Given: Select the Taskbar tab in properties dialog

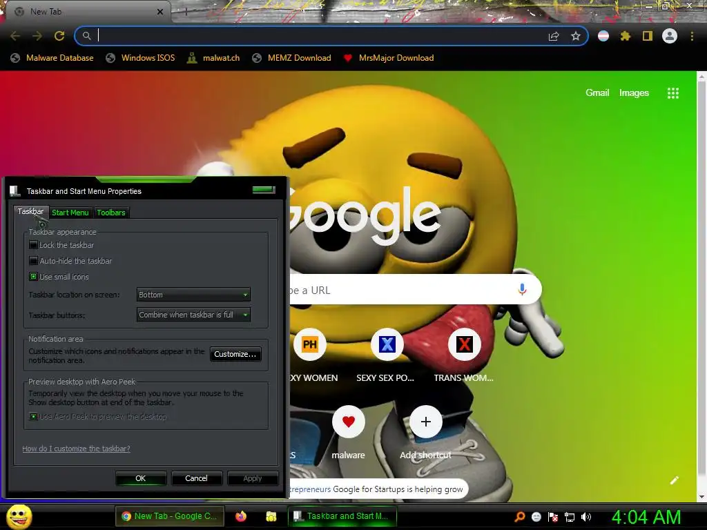Looking at the screenshot, I should (30, 211).
